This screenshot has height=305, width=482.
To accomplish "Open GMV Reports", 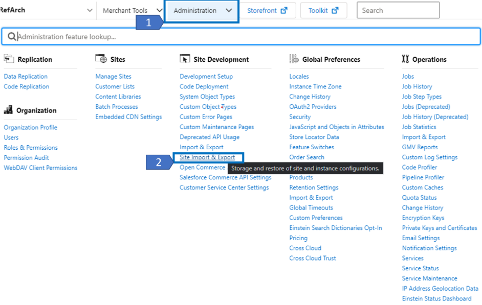I will pyautogui.click(x=420, y=147).
